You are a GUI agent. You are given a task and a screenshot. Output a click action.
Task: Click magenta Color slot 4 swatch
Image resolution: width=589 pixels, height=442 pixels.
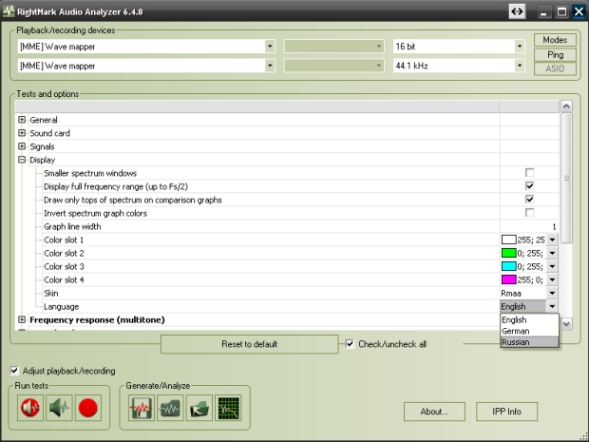point(508,279)
